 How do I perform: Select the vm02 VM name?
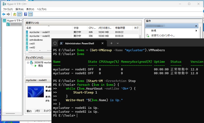pos(32,47)
